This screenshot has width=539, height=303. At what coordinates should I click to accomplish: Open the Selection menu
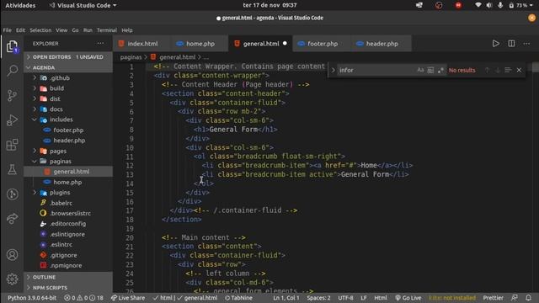coord(40,30)
